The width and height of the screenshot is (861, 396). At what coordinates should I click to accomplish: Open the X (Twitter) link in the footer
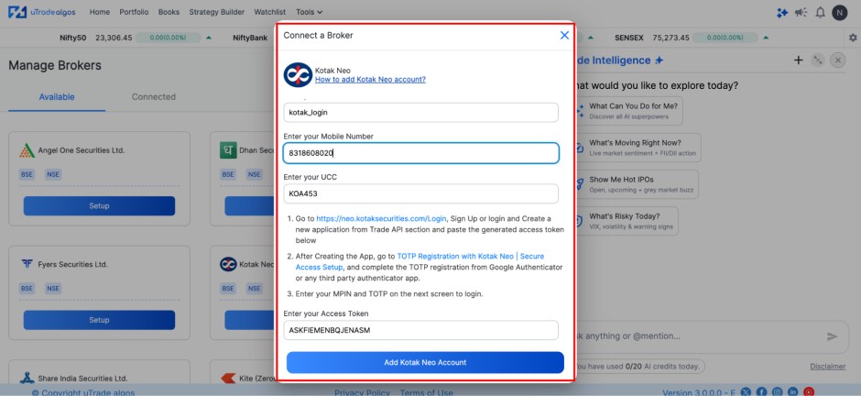[746, 391]
